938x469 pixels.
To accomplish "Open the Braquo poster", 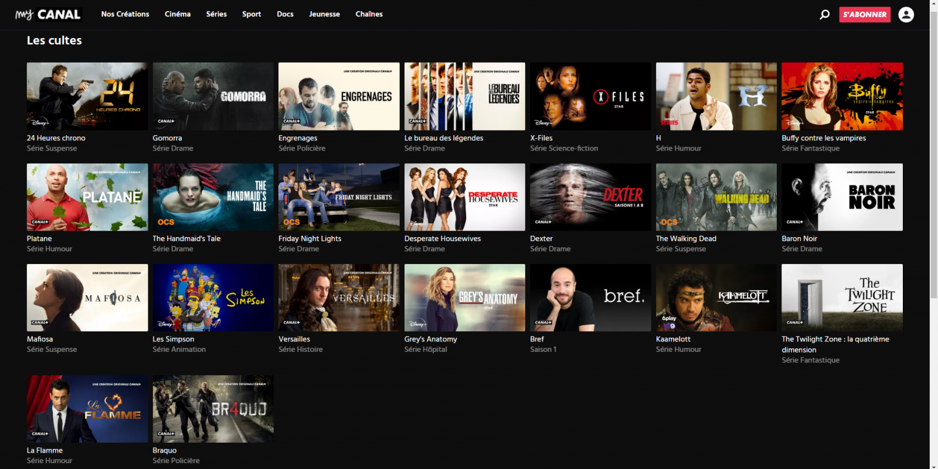I will (213, 409).
